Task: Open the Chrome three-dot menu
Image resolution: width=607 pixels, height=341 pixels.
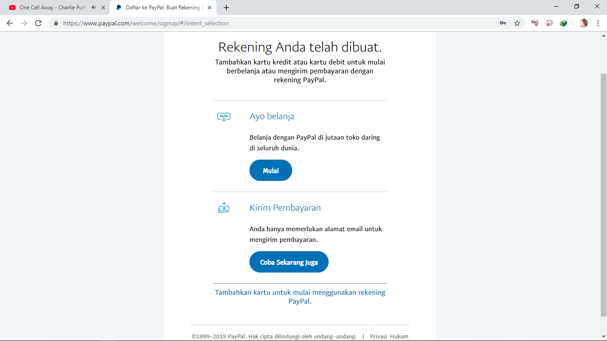Action: coord(598,23)
